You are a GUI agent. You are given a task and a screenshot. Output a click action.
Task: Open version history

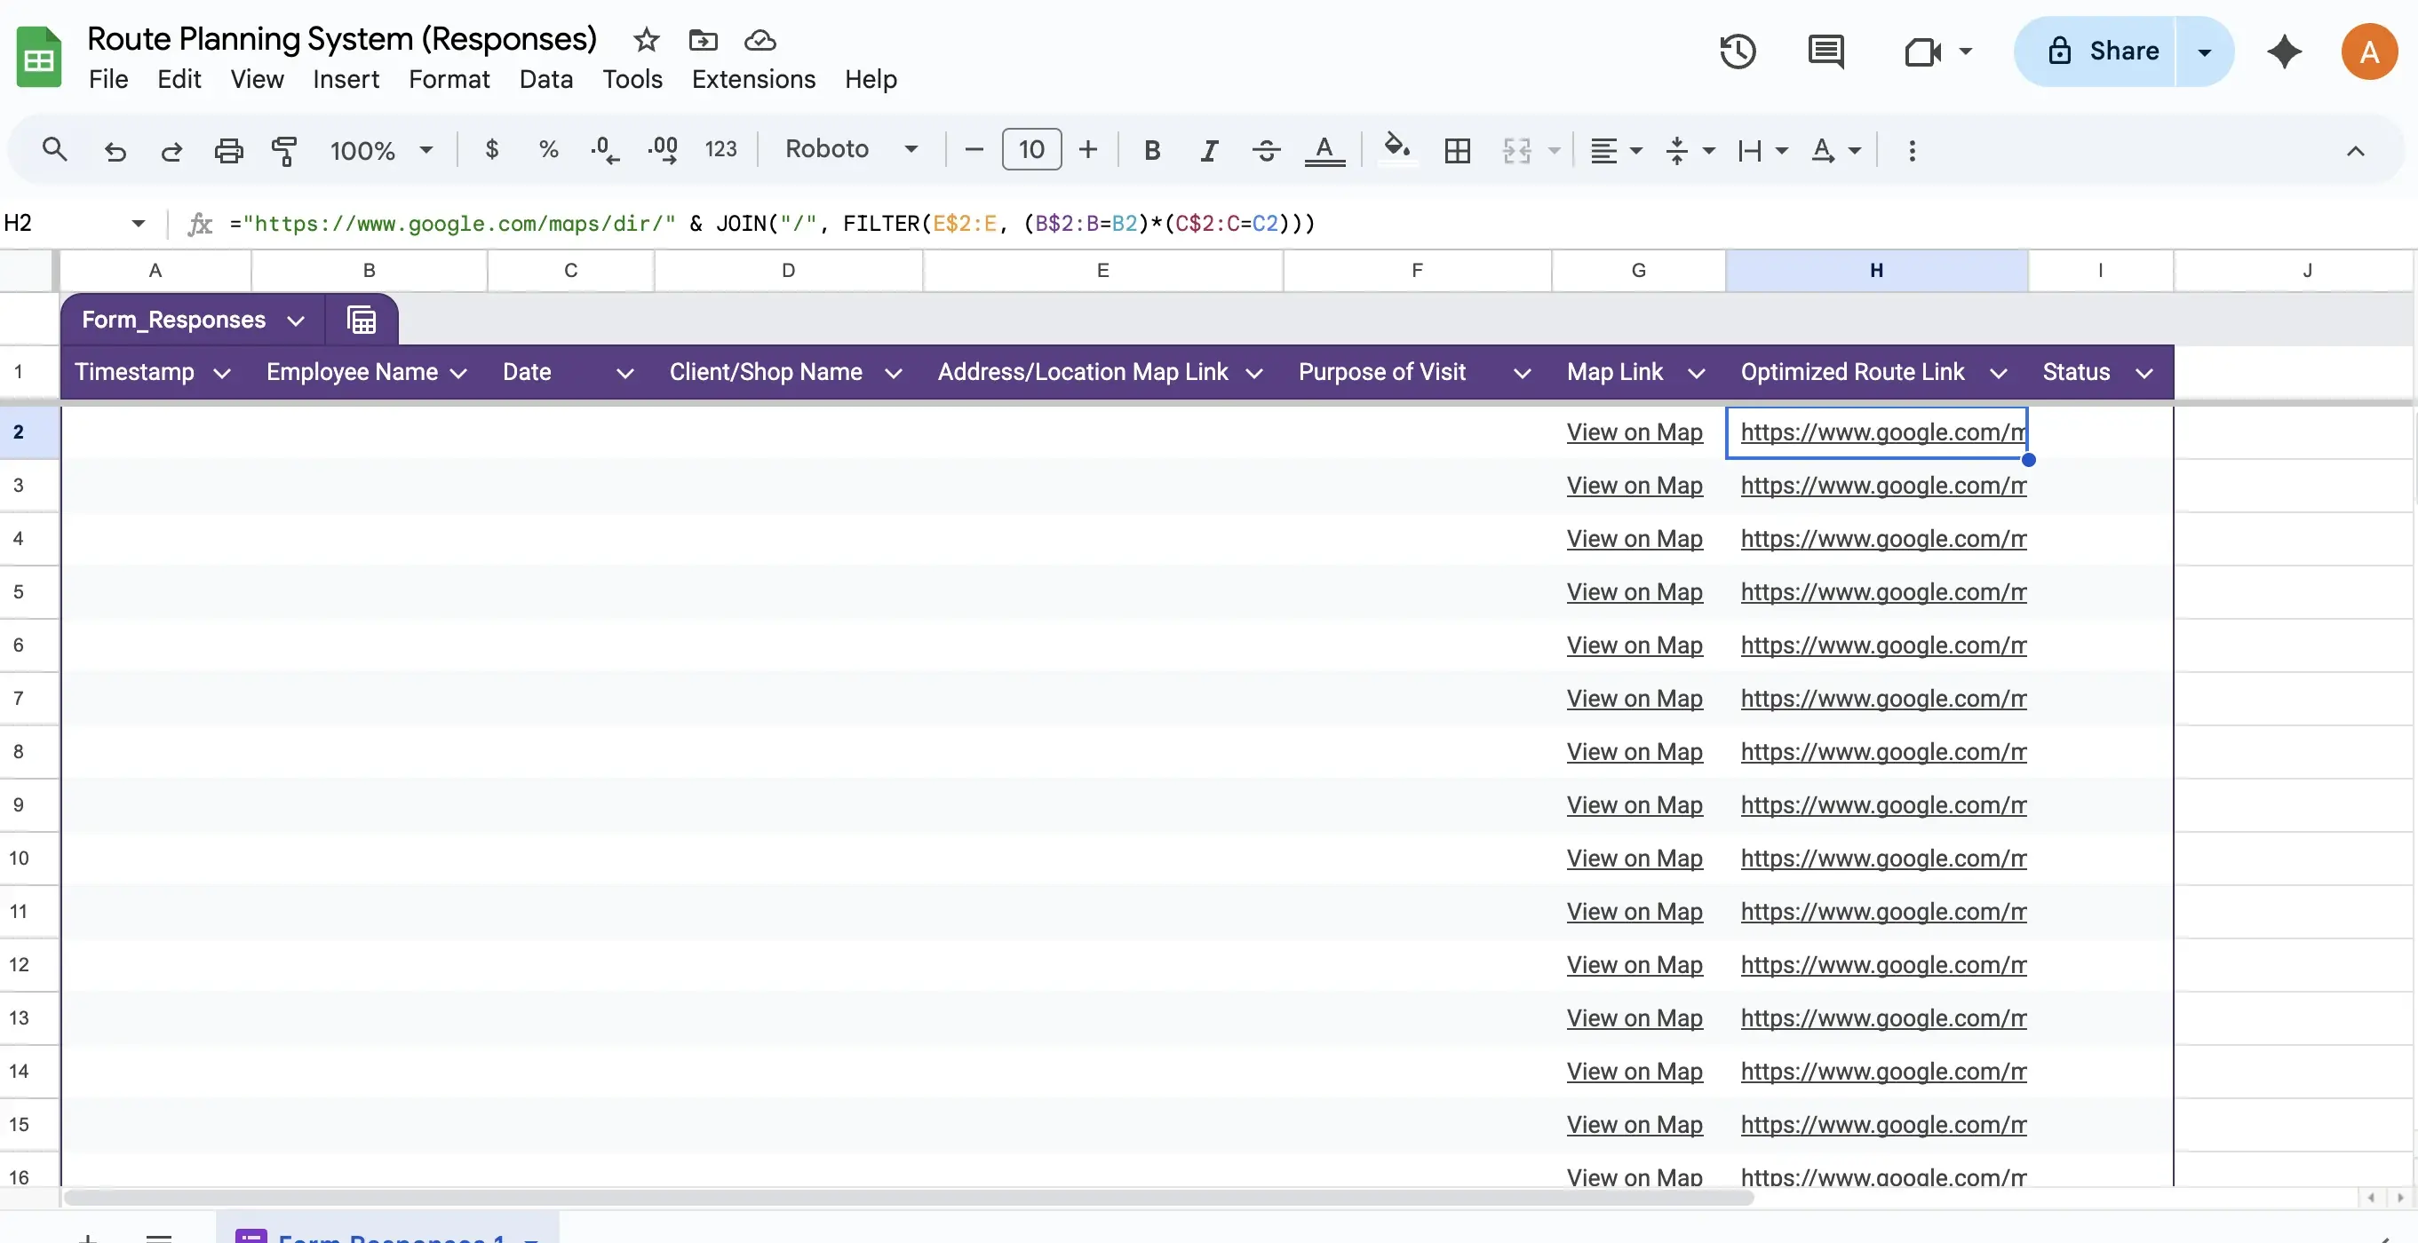[x=1738, y=51]
